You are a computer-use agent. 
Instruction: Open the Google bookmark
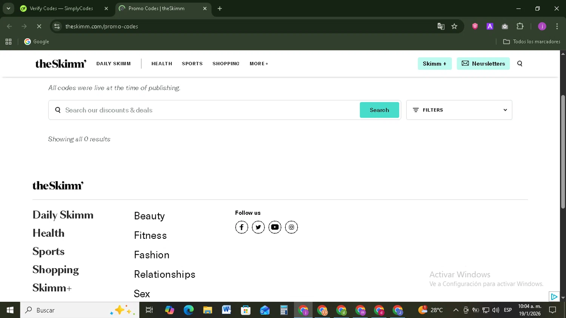pyautogui.click(x=37, y=41)
